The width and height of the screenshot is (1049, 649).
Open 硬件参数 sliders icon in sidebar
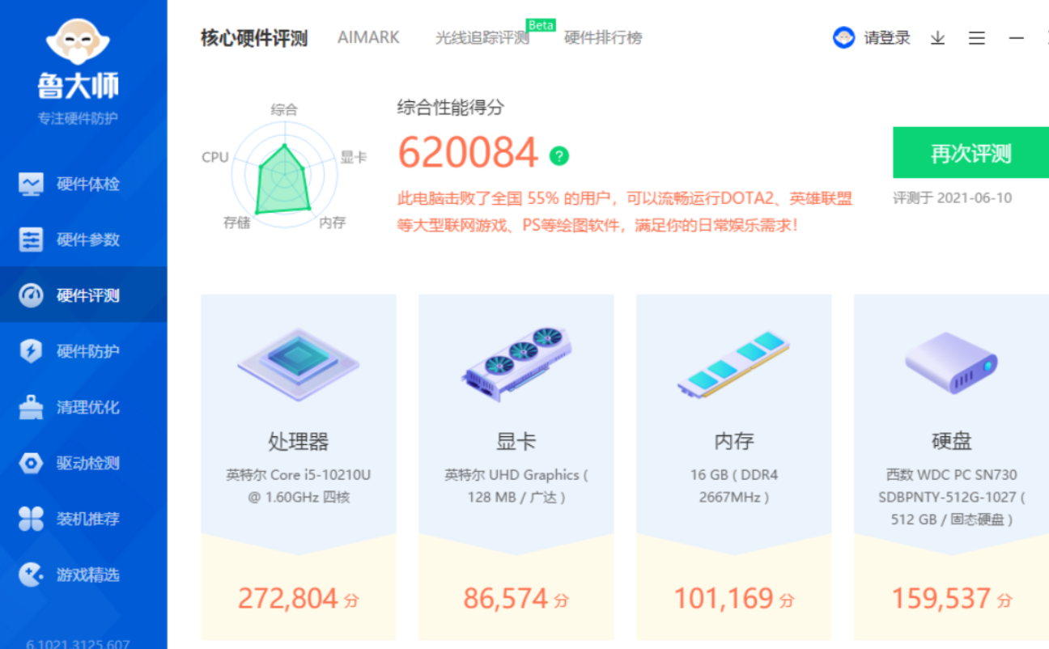coord(31,240)
